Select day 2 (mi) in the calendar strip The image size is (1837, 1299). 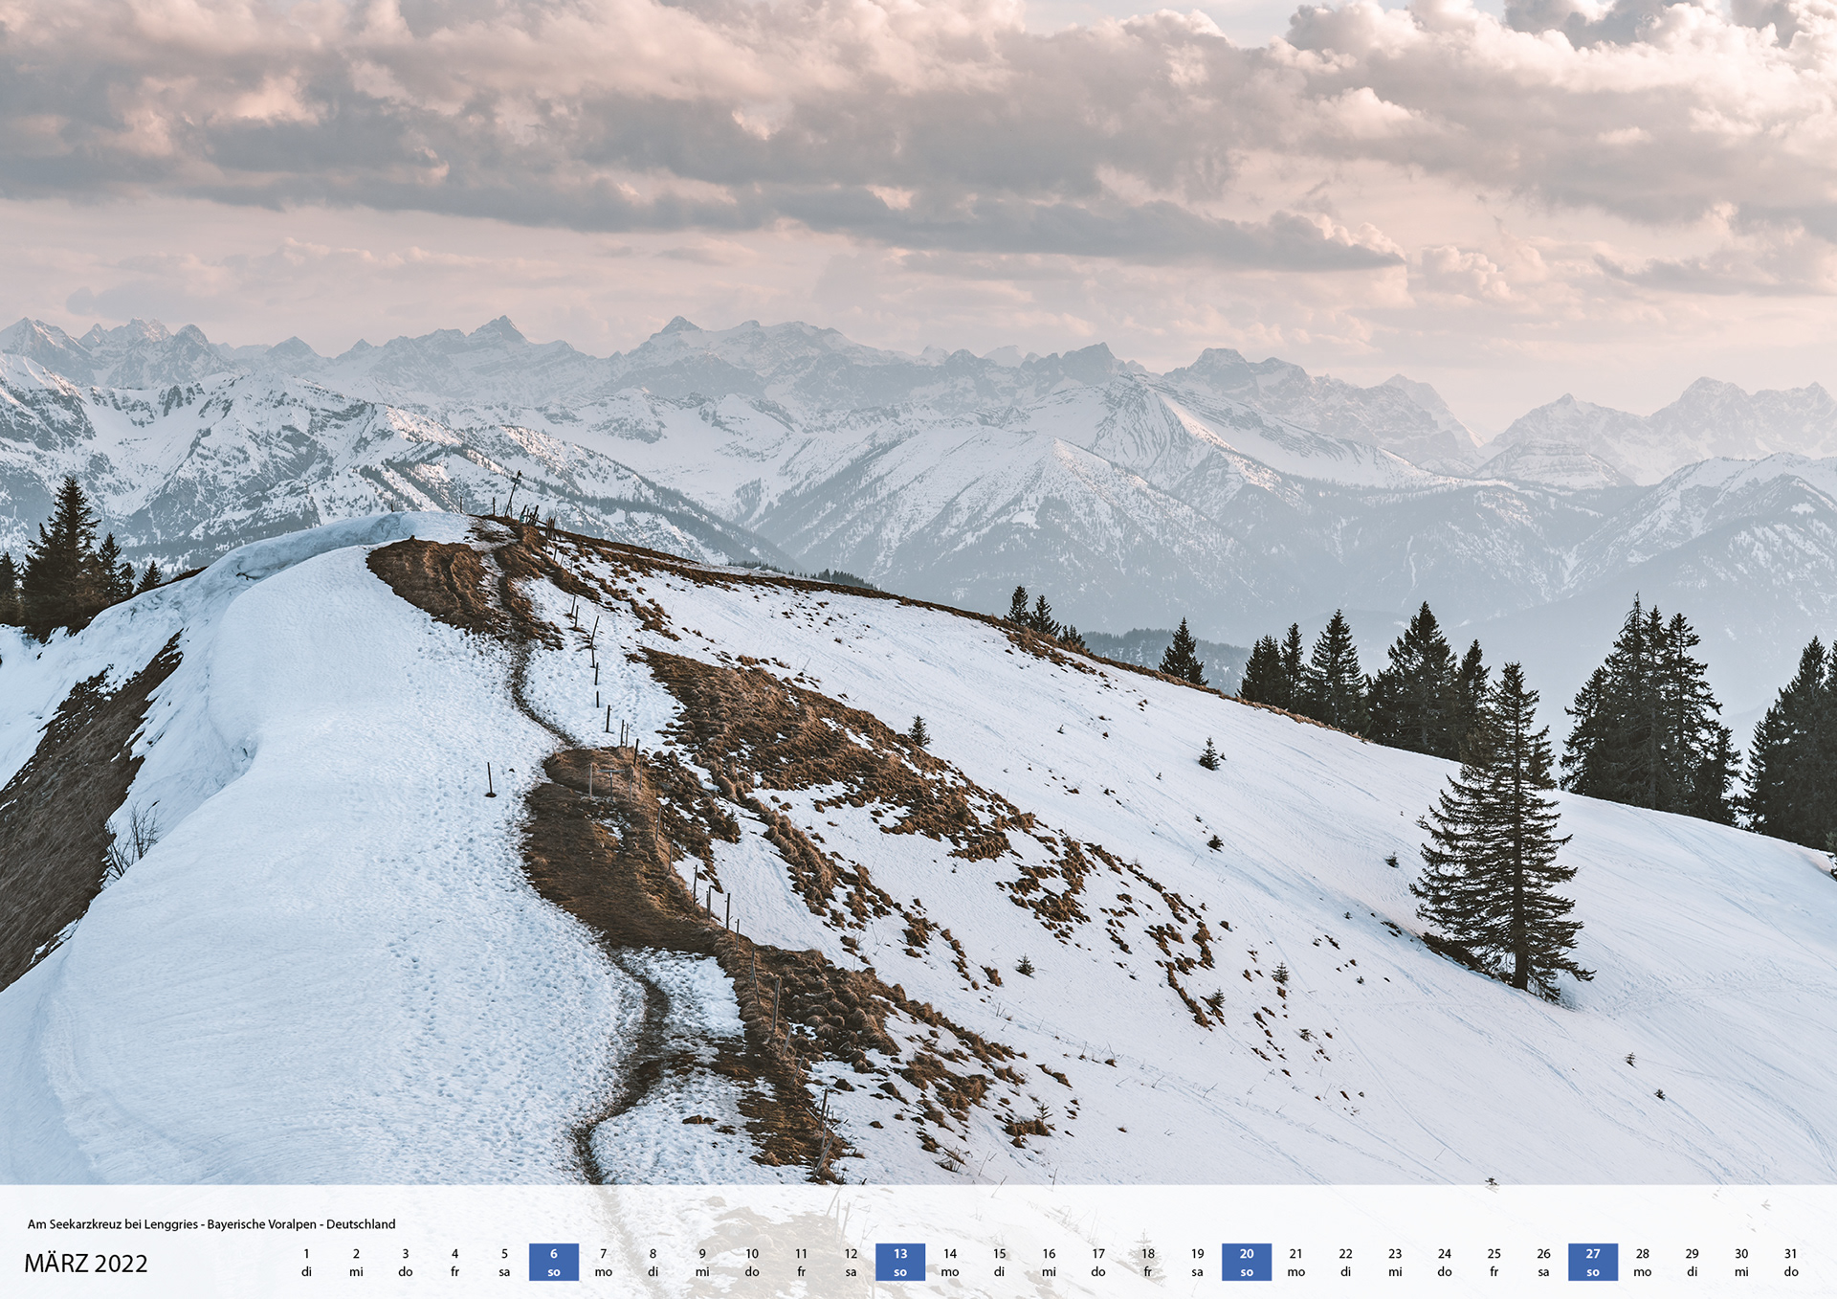[x=356, y=1263]
